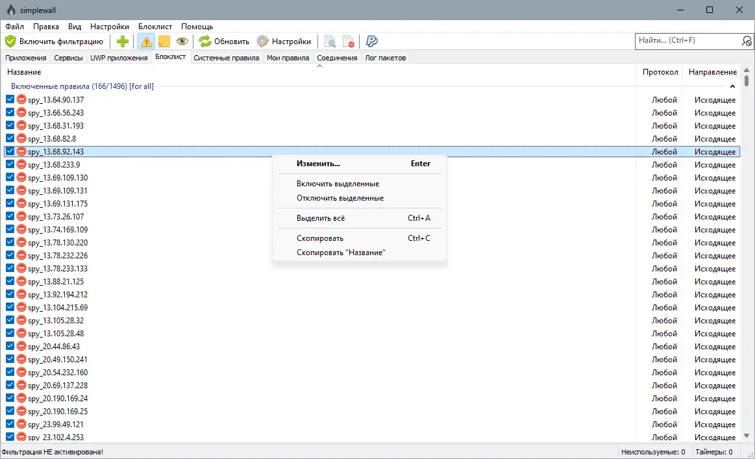Click the Настройки toolbar button
This screenshot has width=755, height=459.
(x=284, y=42)
